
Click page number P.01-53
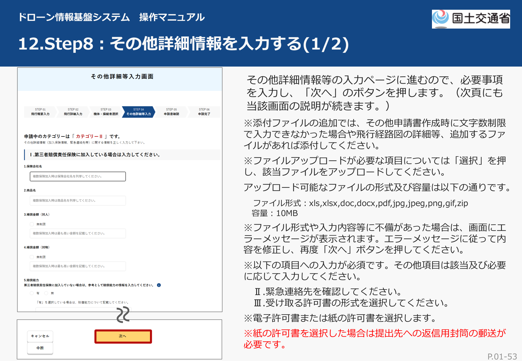502,356
